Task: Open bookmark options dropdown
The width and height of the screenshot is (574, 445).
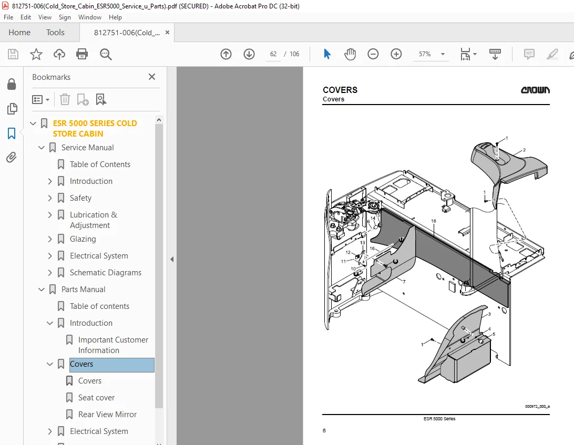Action: click(40, 99)
